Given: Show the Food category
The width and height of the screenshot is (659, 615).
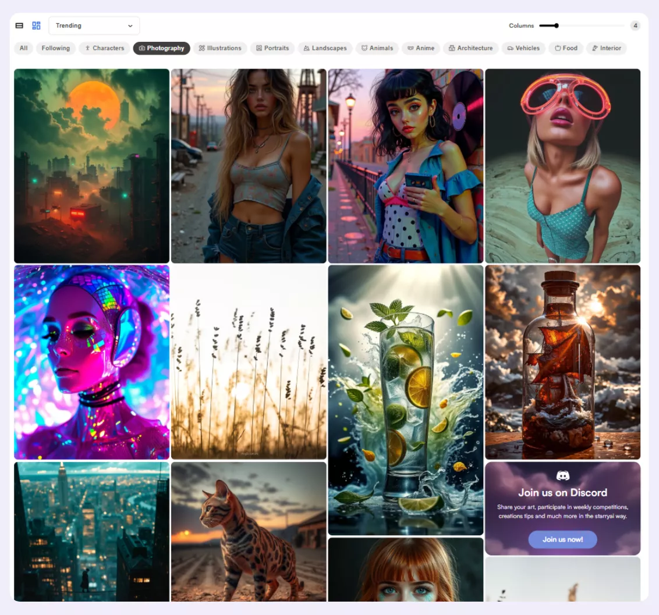Looking at the screenshot, I should (566, 48).
